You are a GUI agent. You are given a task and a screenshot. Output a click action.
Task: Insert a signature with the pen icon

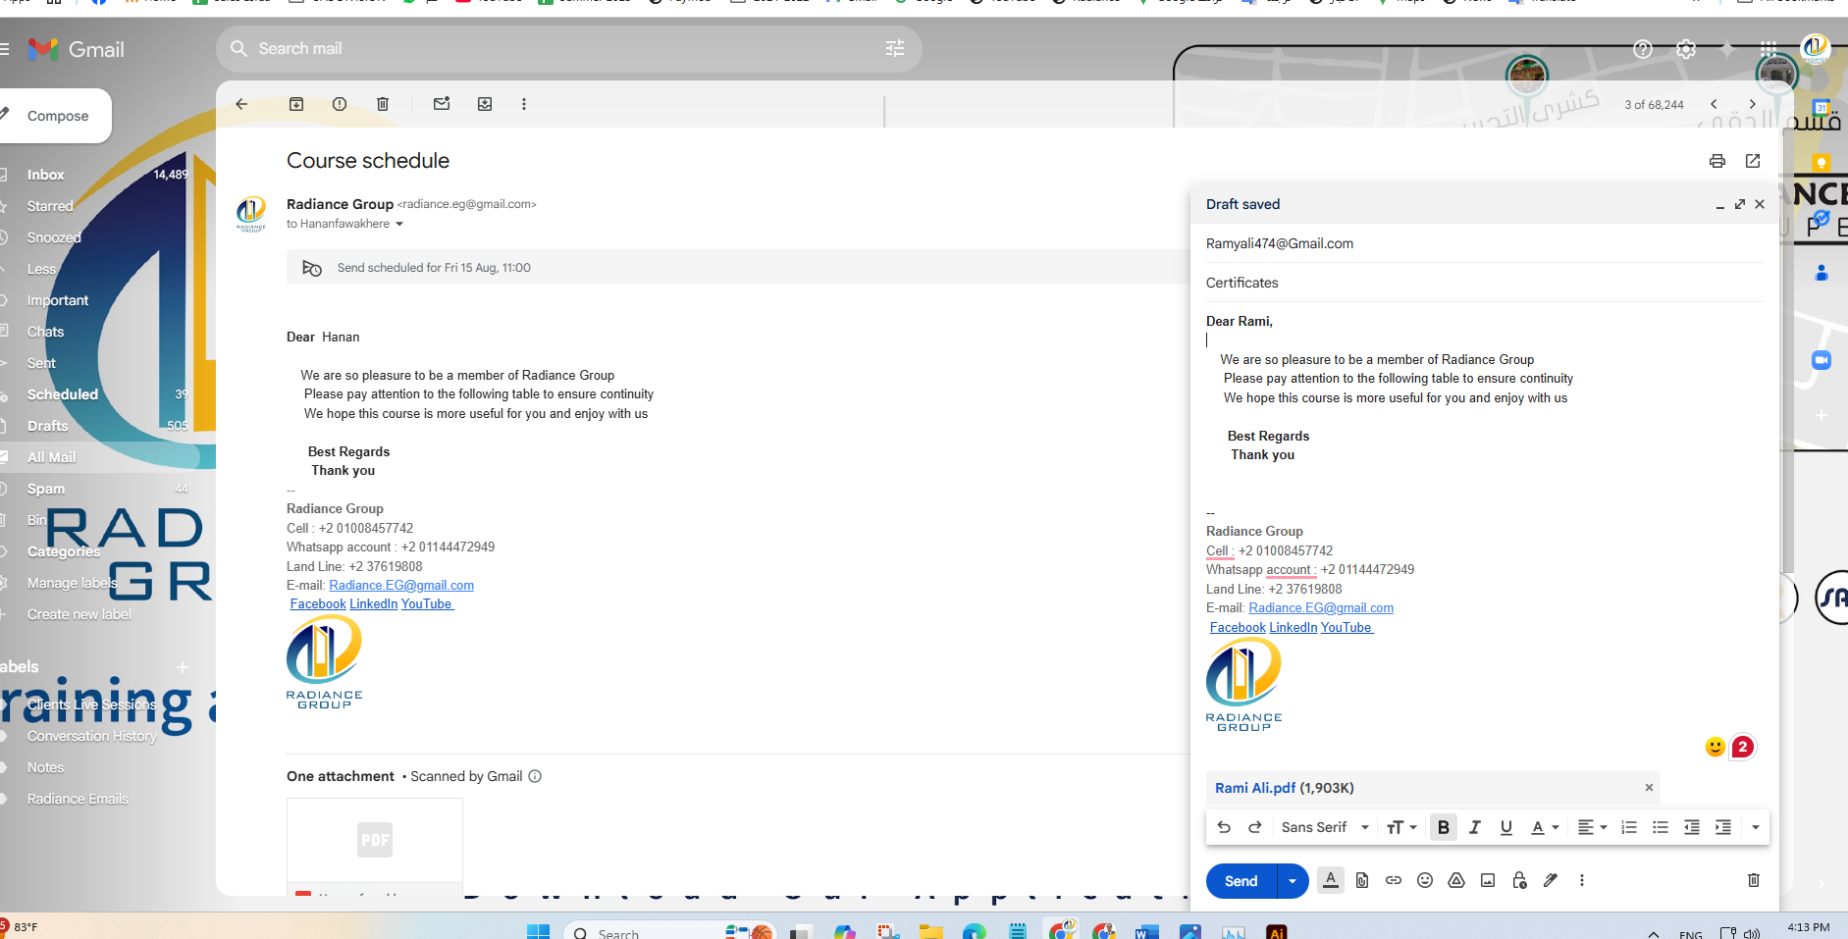point(1551,880)
